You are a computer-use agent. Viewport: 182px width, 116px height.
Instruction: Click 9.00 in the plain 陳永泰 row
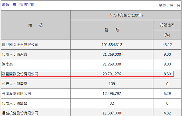[167, 64]
